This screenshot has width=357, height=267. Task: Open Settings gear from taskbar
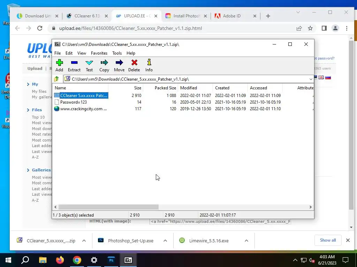94,260
